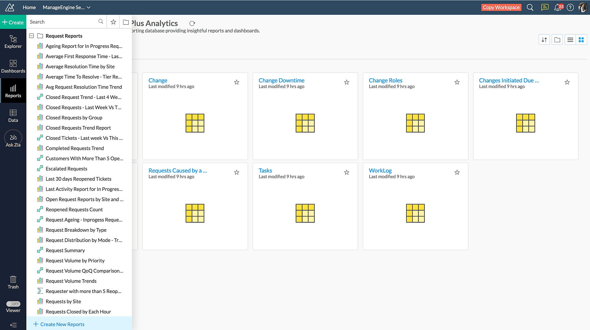Viewport: 590px width, 330px height.
Task: Switch to the list view layout
Action: [x=570, y=40]
